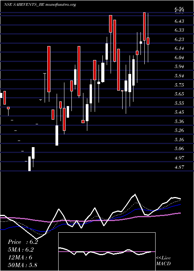Click the 5.75 price axis label
The width and height of the screenshot is (194, 271).
(179, 85)
